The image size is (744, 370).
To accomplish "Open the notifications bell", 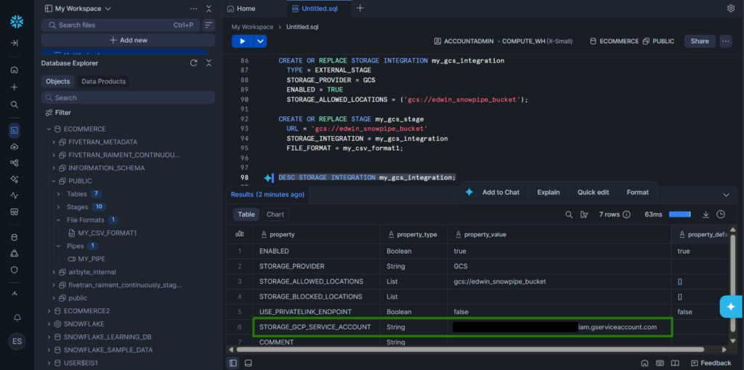I will (x=17, y=317).
